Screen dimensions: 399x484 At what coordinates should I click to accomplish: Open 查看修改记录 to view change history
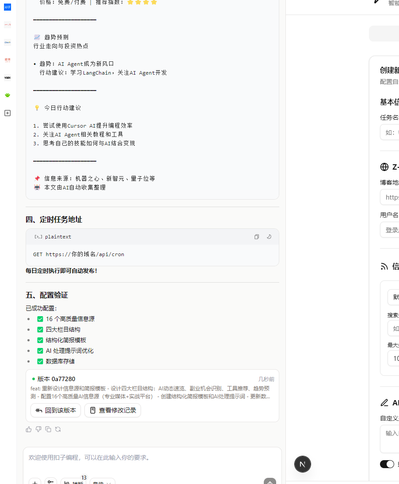[113, 410]
